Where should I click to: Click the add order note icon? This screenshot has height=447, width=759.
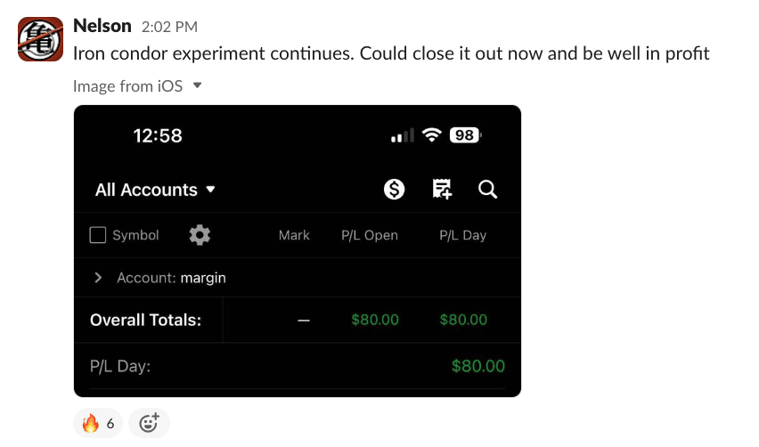click(x=442, y=189)
